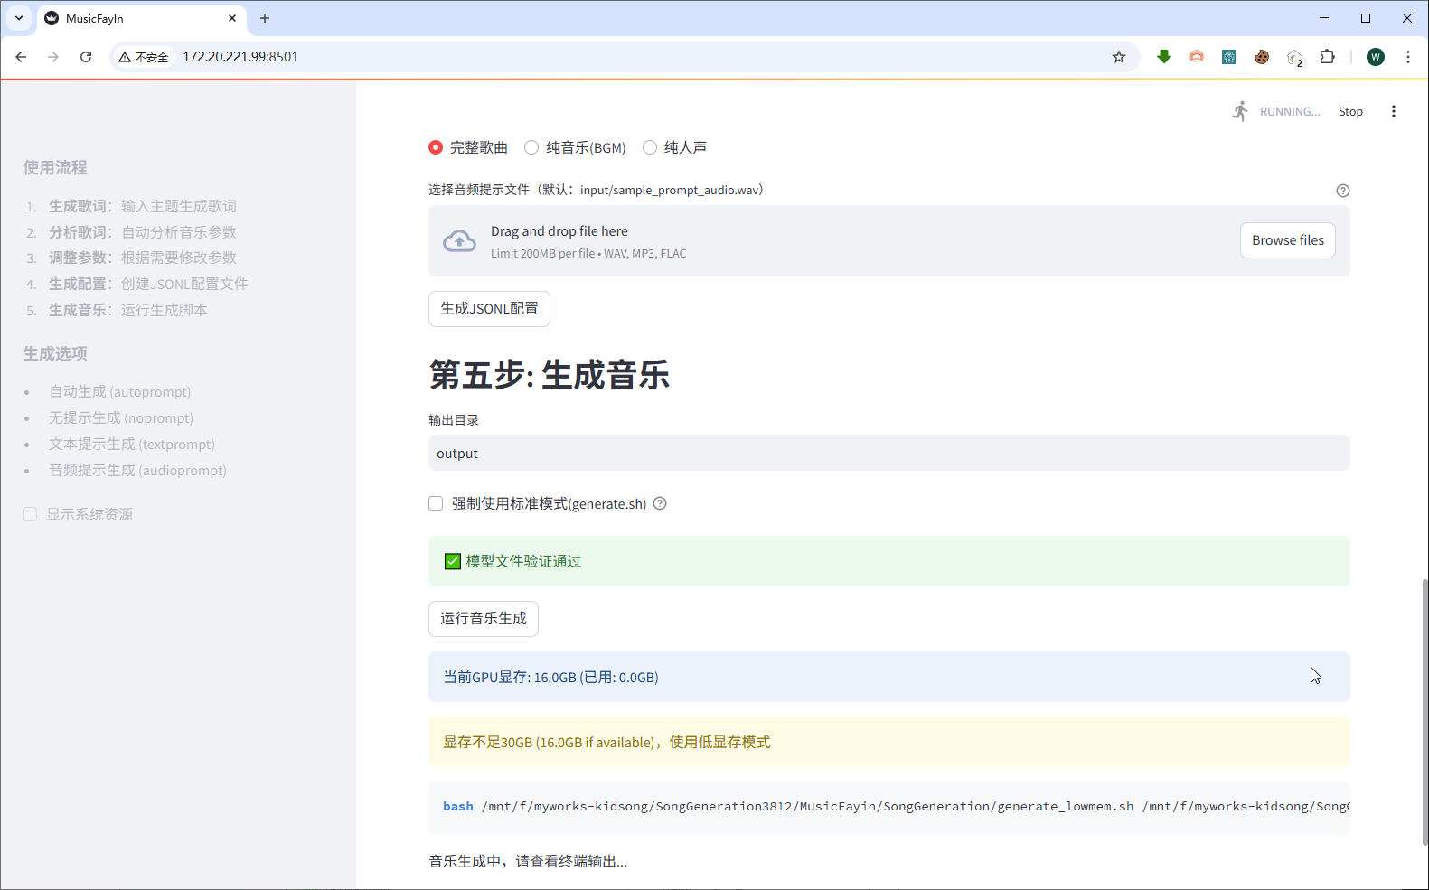Click the browser back arrow

[x=21, y=57]
